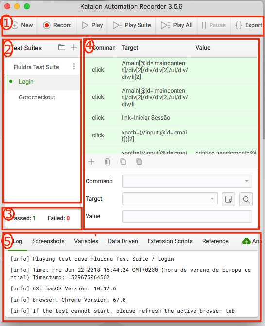Click the log line OS: macOS Version
265x326 pixels.
[63, 288]
